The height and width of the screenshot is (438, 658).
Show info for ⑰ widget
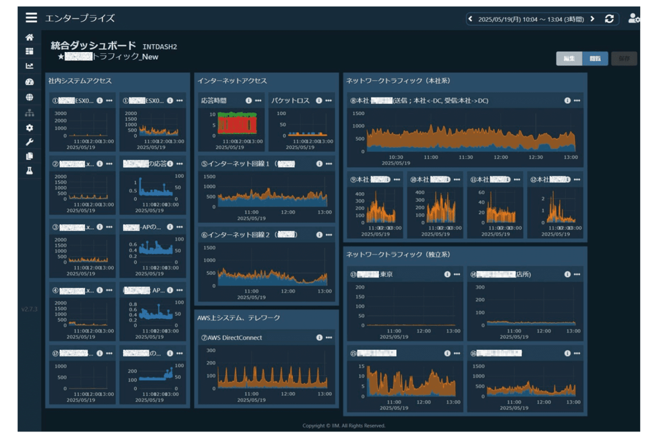(x=99, y=353)
